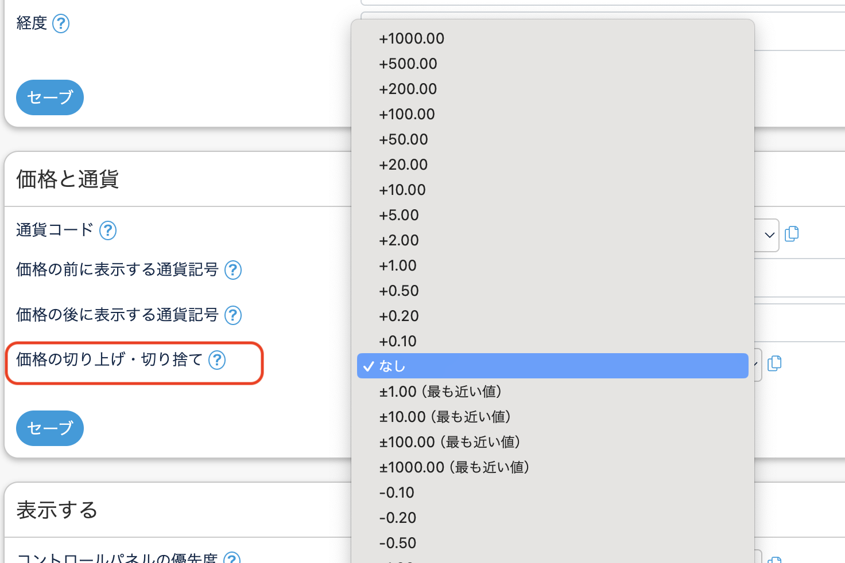This screenshot has height=563, width=845.
Task: Select -0.50 from the dropdown
Action: [x=398, y=543]
